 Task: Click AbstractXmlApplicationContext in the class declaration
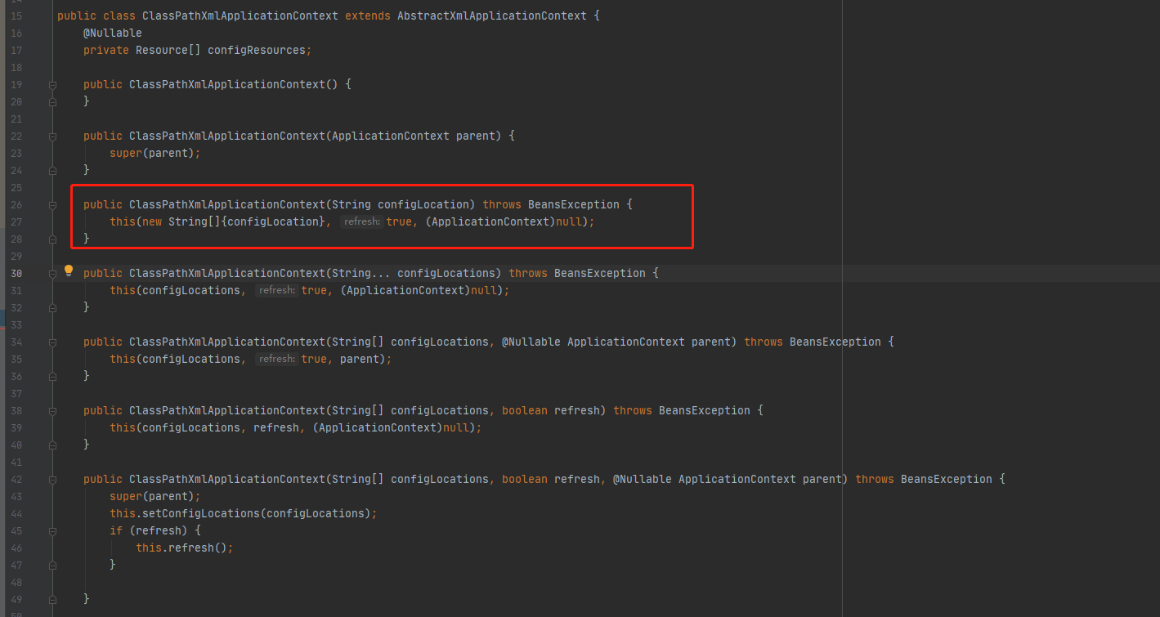pyautogui.click(x=491, y=16)
